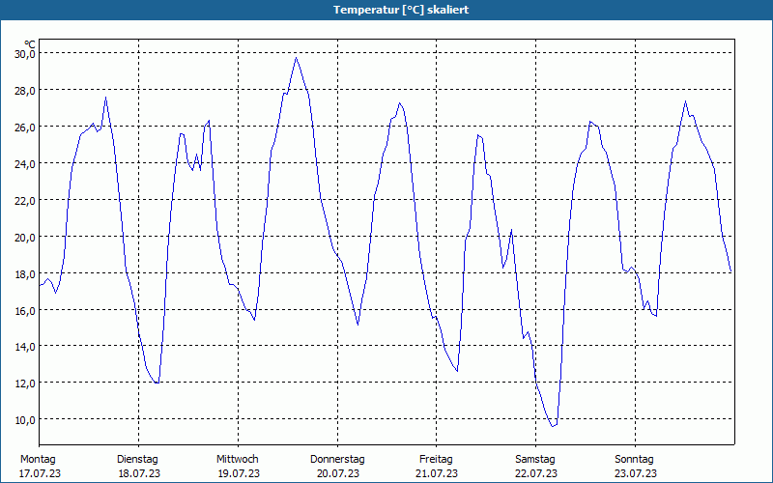Click the Donnerstag day label
The image size is (773, 483).
point(337,460)
